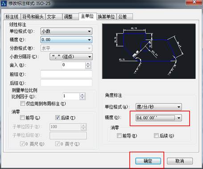Select the 主单位 tab
203x169 pixels.
point(87,16)
